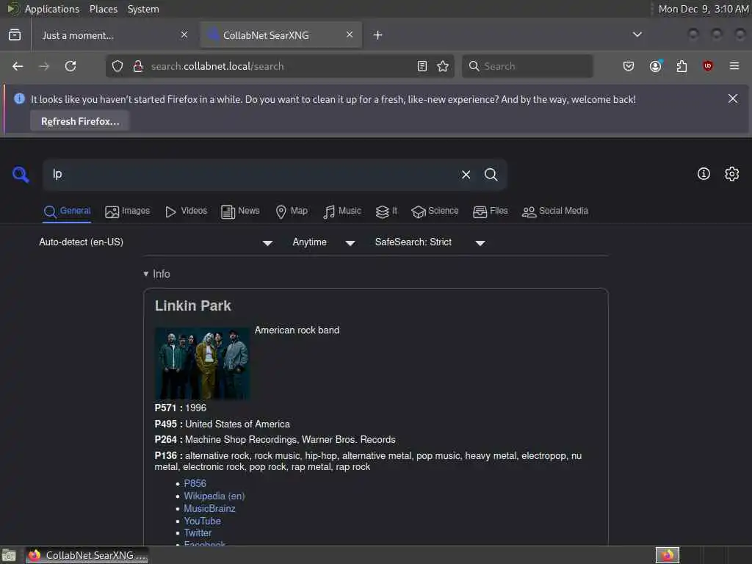
Task: Dismiss the Firefox refresh notification bar
Action: [x=733, y=98]
